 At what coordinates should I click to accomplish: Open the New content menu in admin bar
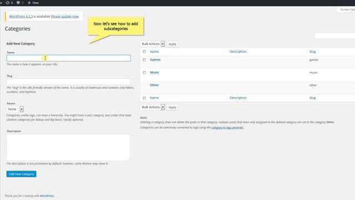(x=33, y=3)
